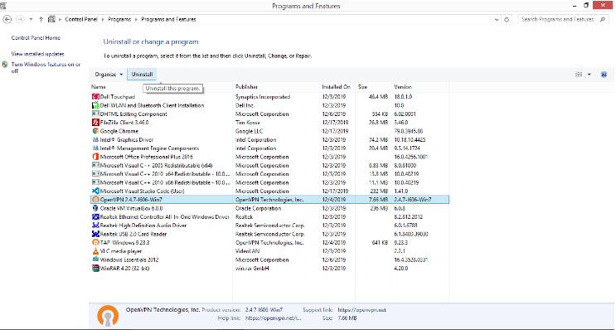Click the Oracle Corporation publisher cell
Screen dimensions: 616x330
coord(258,208)
